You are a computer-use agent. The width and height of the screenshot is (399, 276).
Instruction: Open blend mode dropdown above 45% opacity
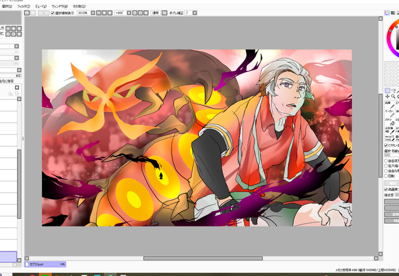(x=19, y=70)
